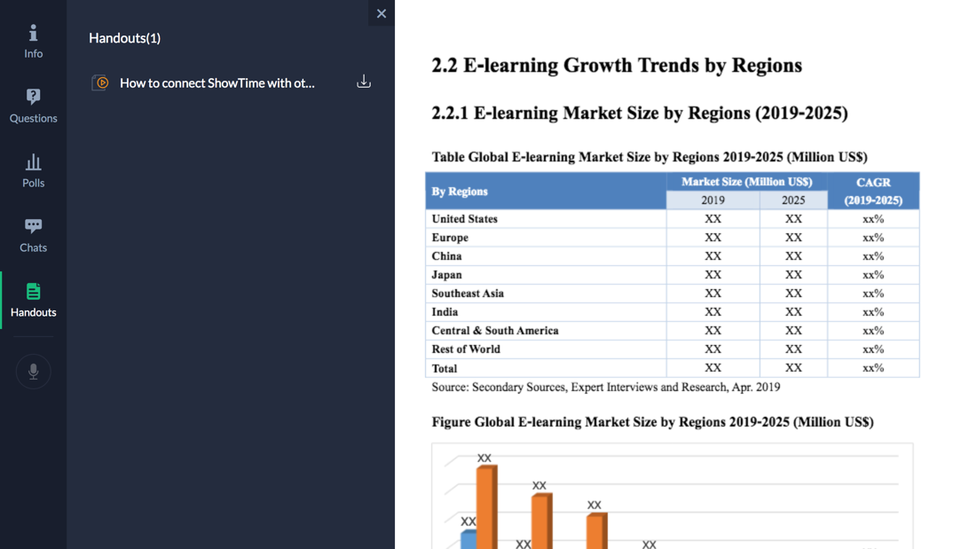The height and width of the screenshot is (549, 953).
Task: Click the tallest orange bar in the chart
Action: click(486, 507)
